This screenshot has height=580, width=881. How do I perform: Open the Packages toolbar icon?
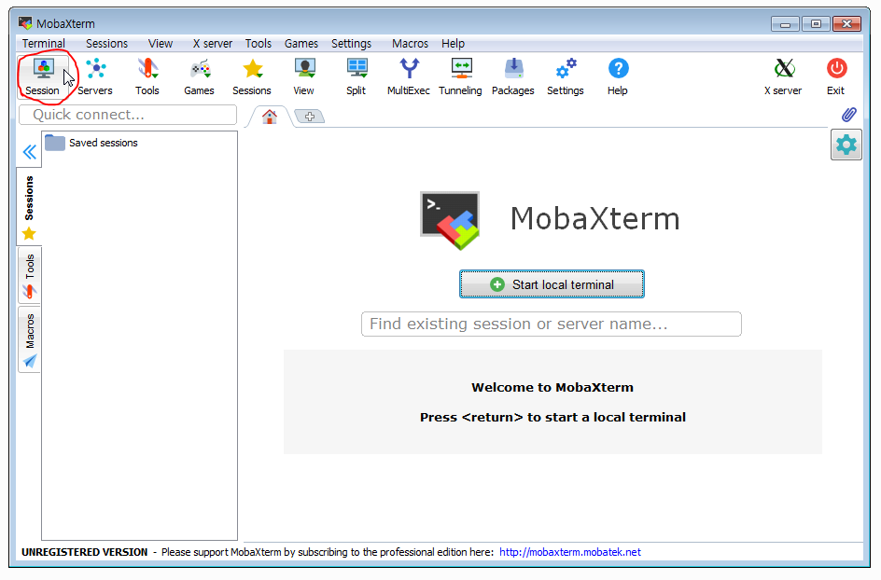513,76
